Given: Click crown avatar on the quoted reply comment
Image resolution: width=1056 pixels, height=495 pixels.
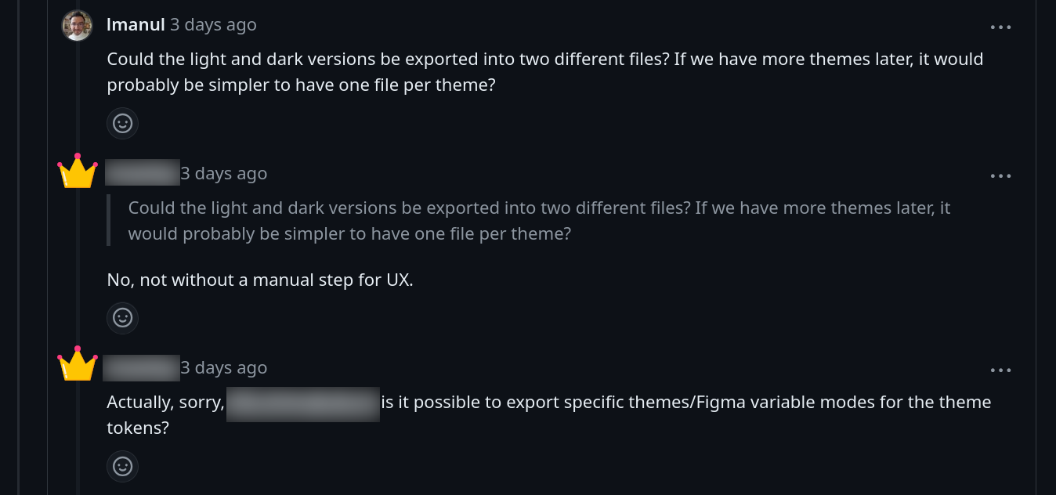Looking at the screenshot, I should [78, 171].
